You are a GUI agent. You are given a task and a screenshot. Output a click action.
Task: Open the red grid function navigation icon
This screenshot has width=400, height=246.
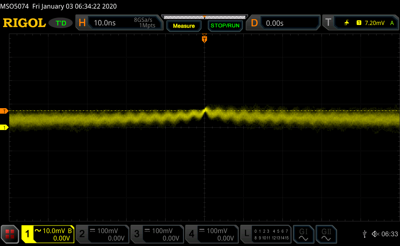(x=10, y=234)
